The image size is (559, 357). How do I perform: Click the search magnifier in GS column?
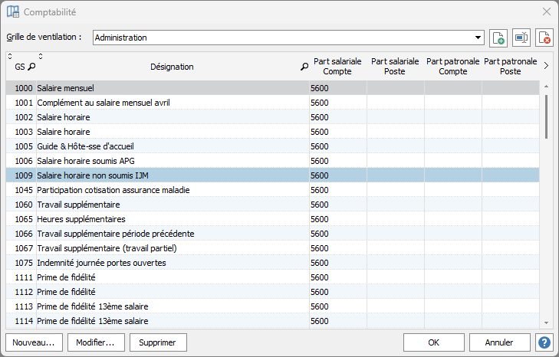[31, 67]
